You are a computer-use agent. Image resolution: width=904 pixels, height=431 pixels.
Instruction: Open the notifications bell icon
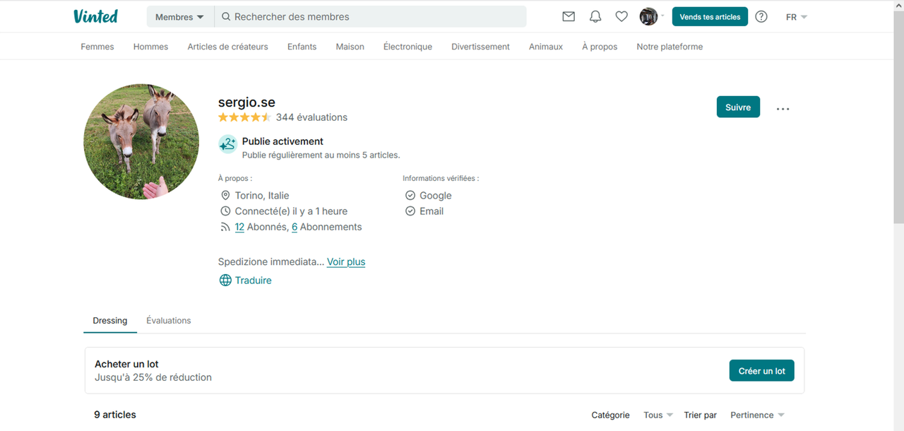595,17
